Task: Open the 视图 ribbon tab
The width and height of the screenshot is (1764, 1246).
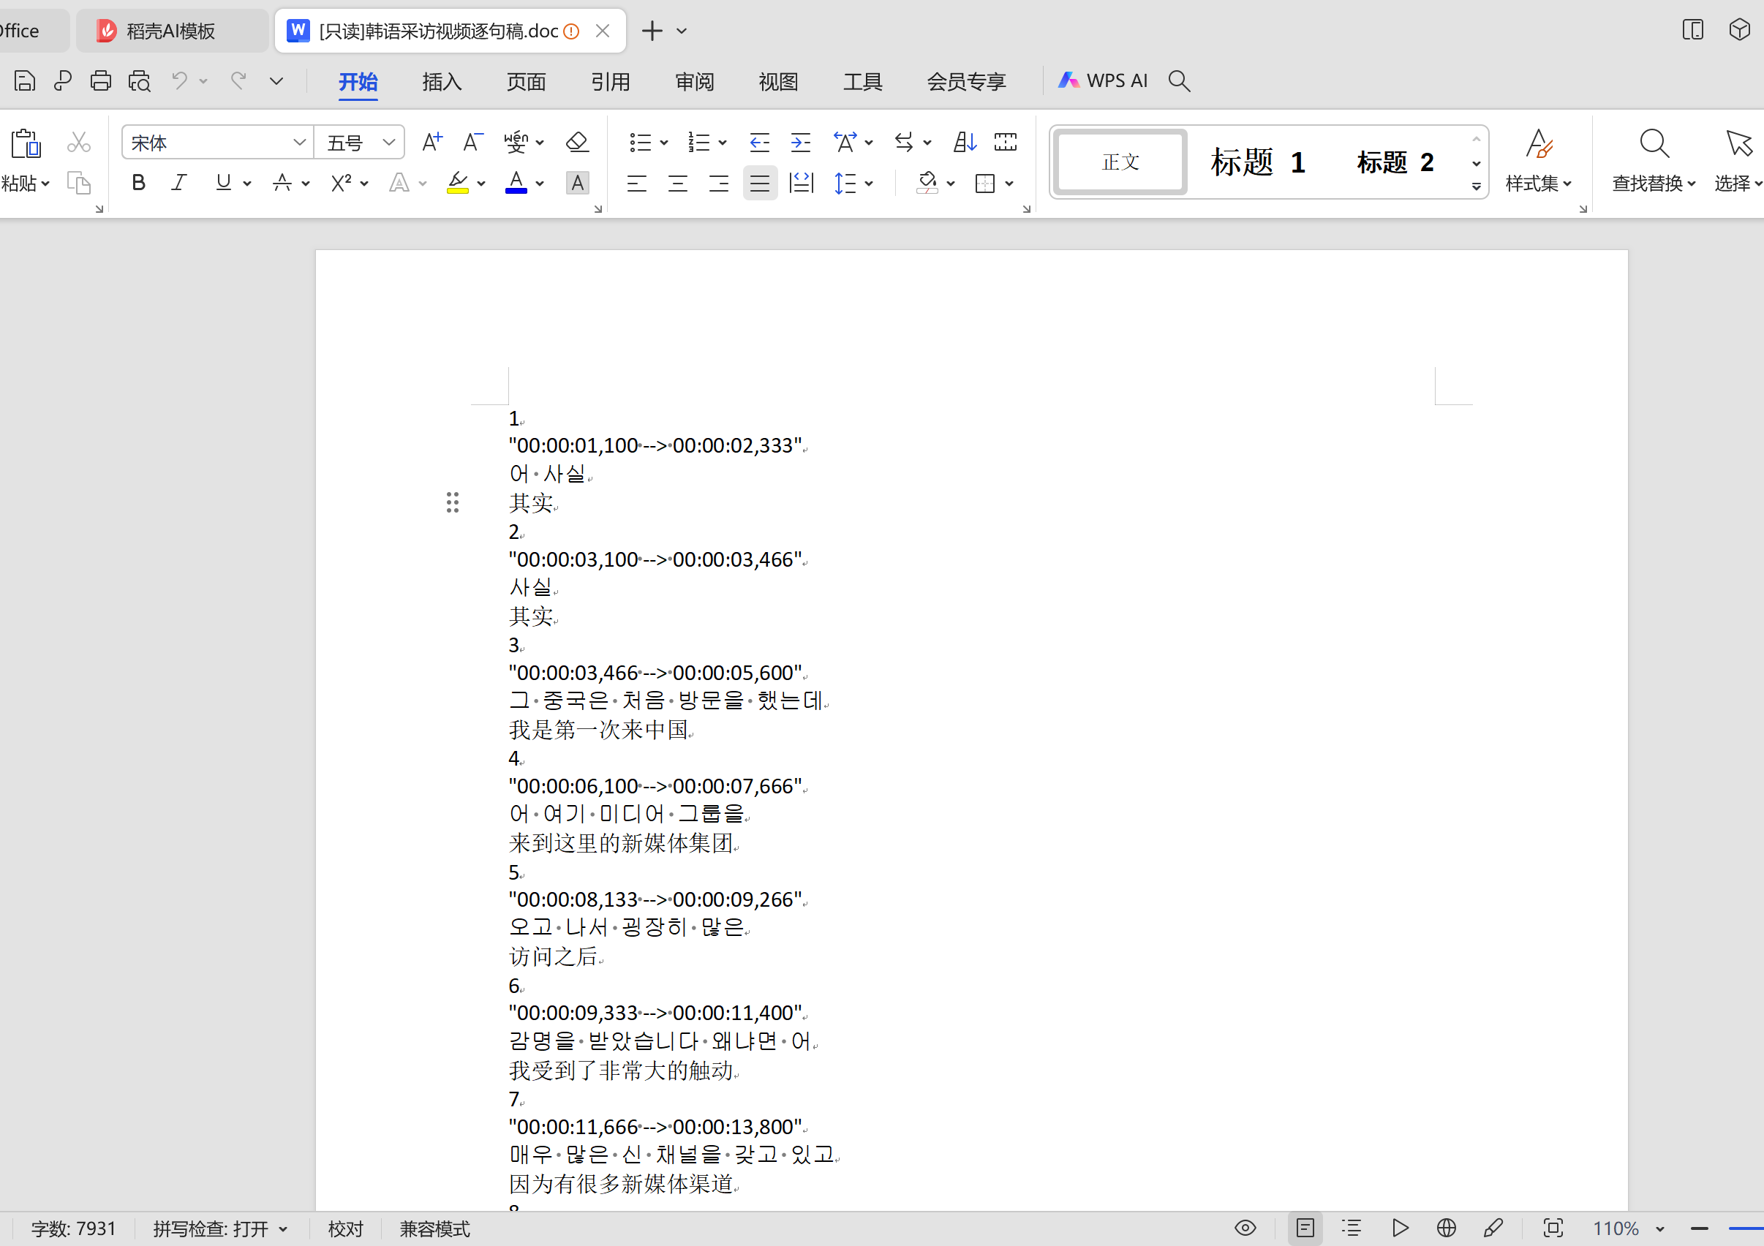Action: (x=778, y=80)
